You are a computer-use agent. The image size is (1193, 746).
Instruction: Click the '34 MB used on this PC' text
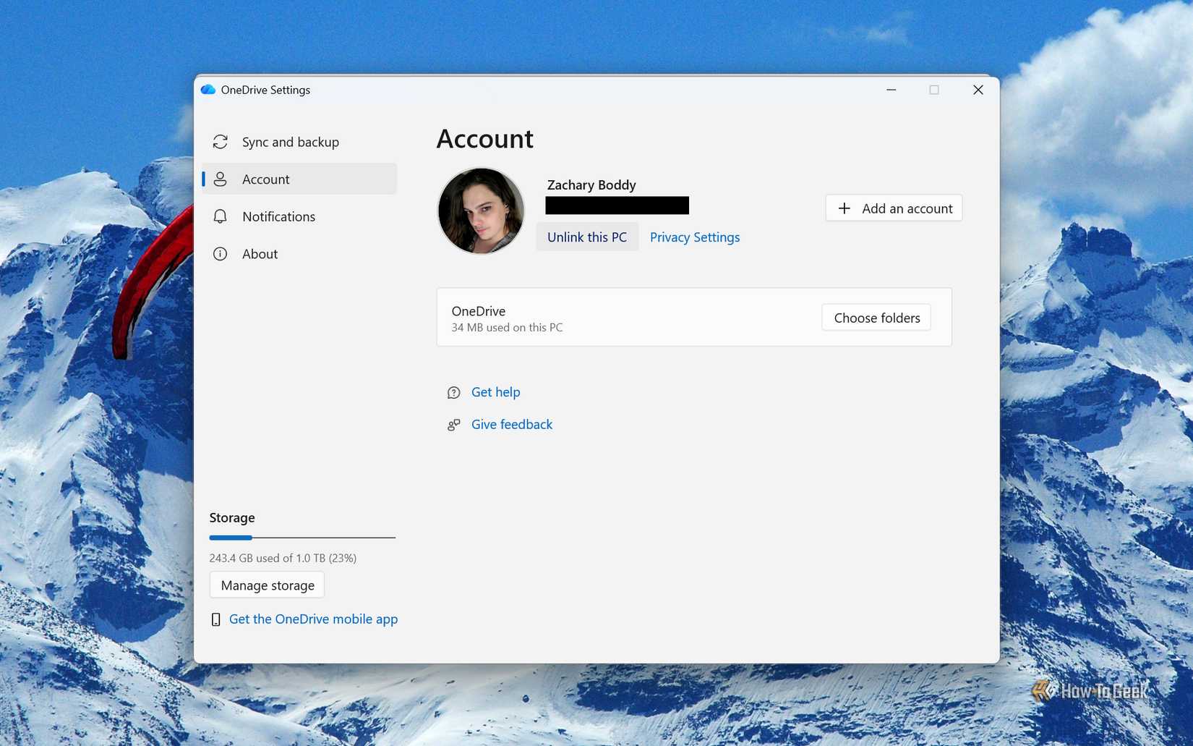(507, 328)
